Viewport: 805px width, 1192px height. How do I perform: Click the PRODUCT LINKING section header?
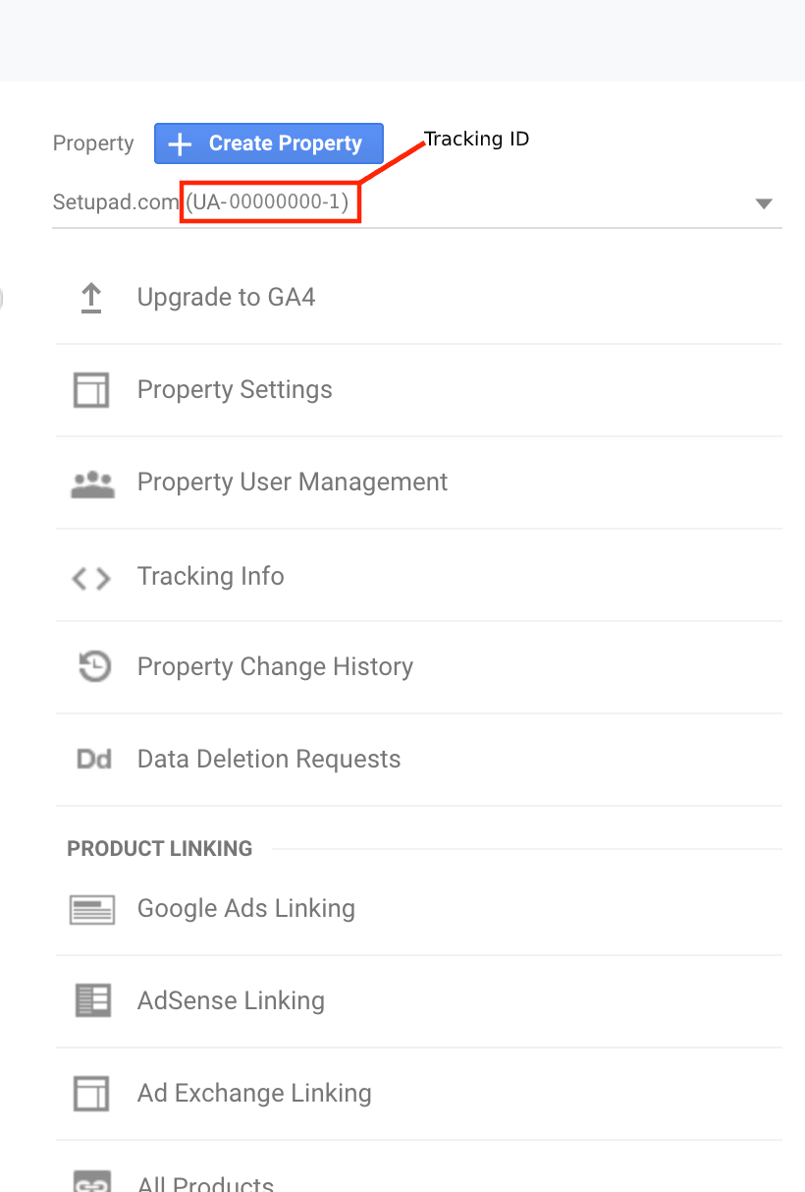(159, 847)
